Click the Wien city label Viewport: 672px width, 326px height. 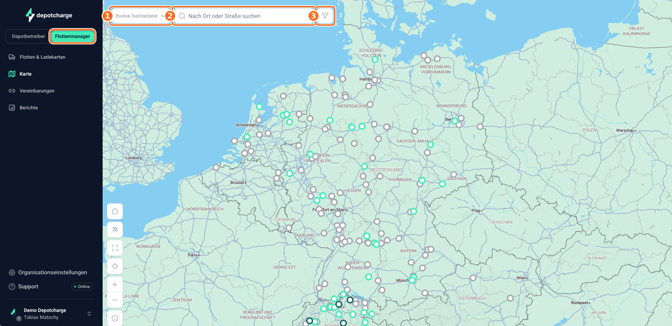click(521, 278)
